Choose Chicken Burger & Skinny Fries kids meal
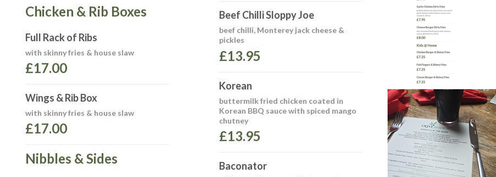The width and height of the screenshot is (496, 177). (433, 52)
